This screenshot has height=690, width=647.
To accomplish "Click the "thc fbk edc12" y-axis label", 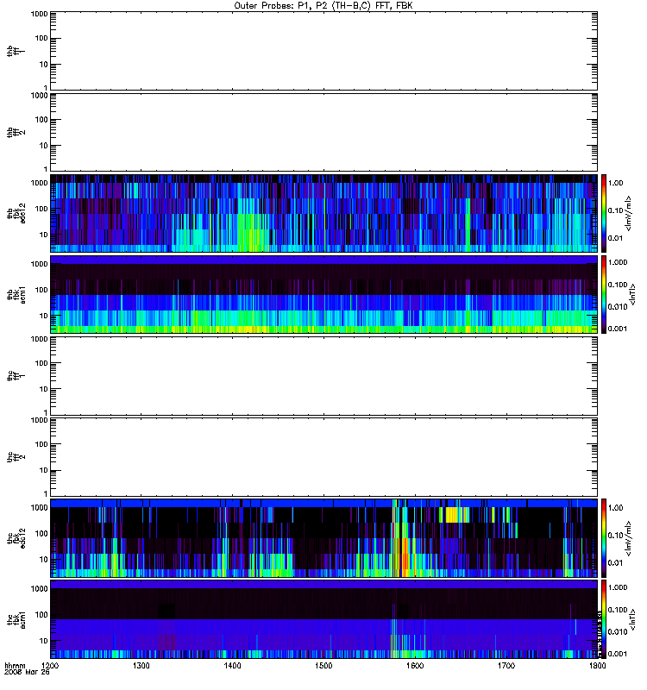I will coord(16,537).
